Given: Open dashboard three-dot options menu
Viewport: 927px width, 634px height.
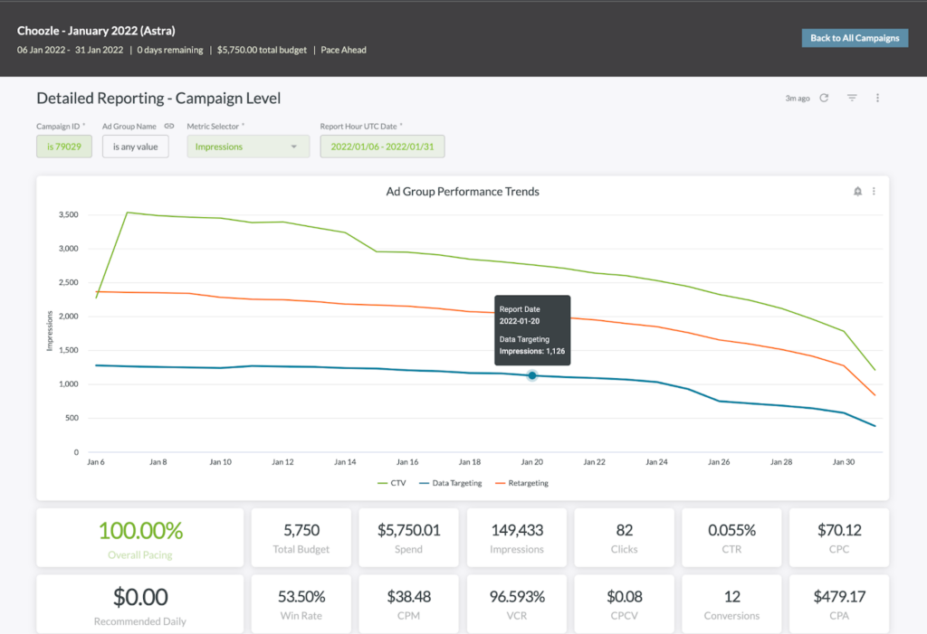Looking at the screenshot, I should click(x=877, y=98).
